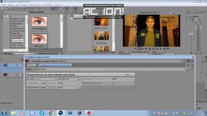Animate the Цвет parameter clock icon
The width and height of the screenshot is (207, 116).
click(79, 79)
